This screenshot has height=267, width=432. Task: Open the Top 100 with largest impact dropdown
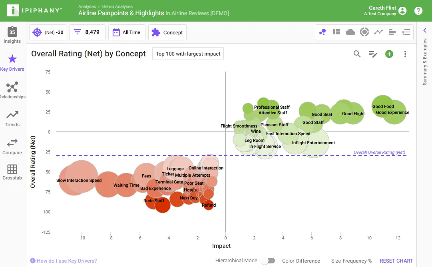[188, 54]
